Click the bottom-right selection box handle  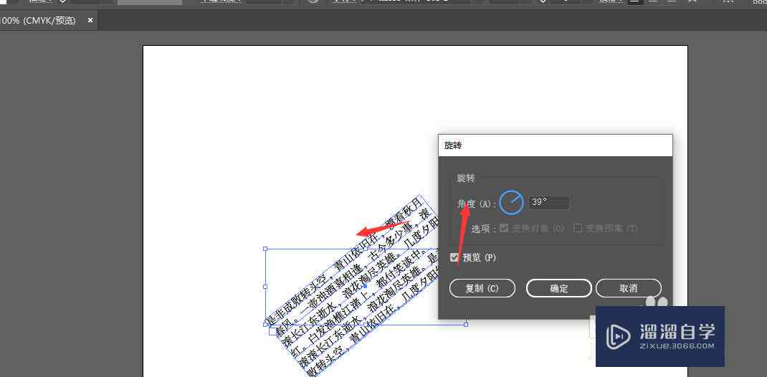coord(466,324)
